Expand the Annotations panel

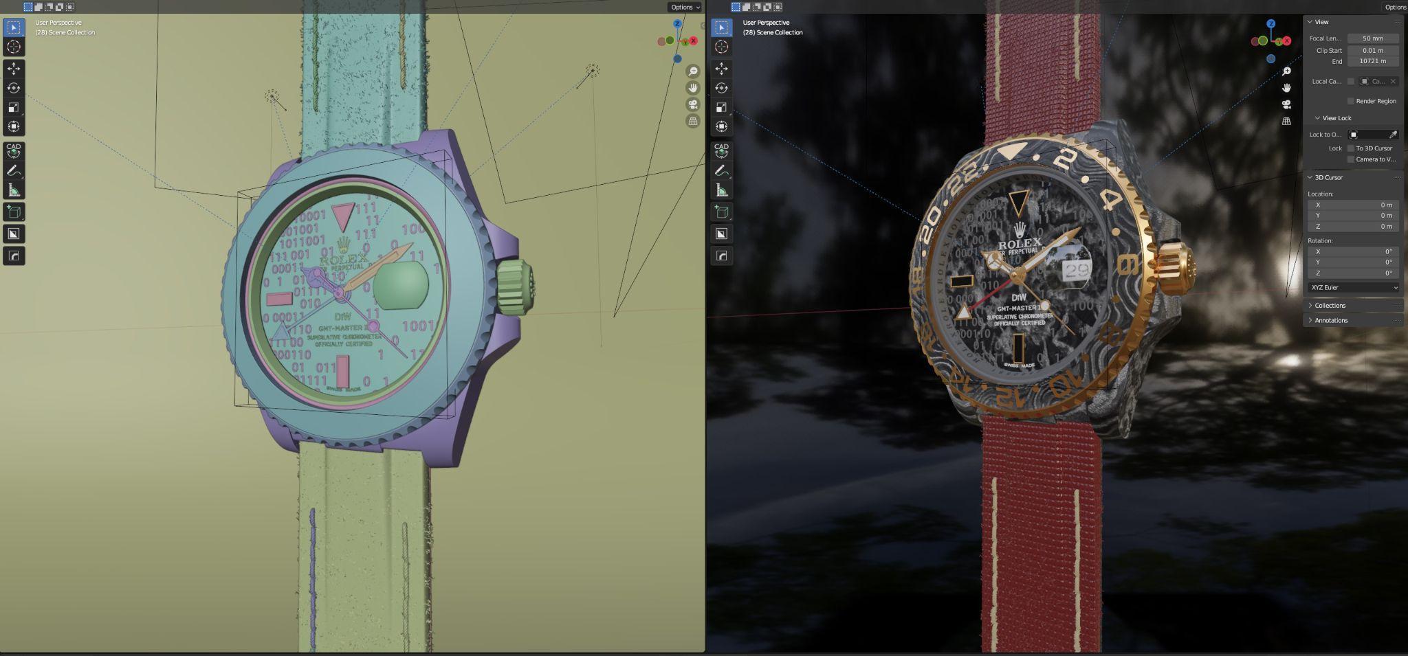click(x=1310, y=320)
